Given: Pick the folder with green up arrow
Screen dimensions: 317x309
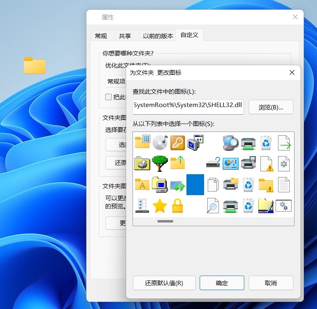Looking at the screenshot, I should coord(177,163).
